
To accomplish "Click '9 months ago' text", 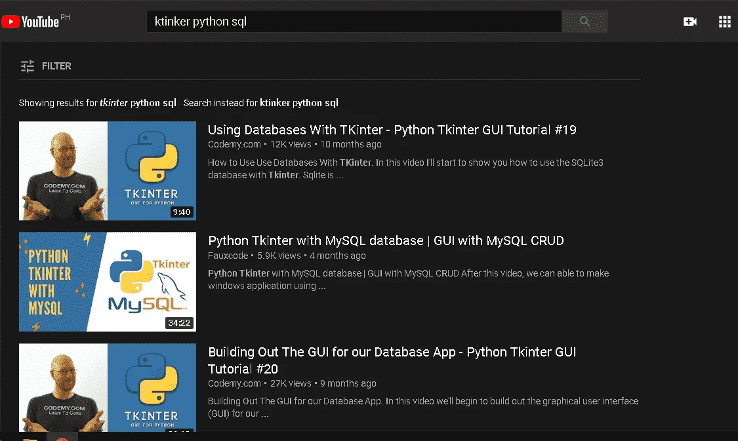I will pos(348,383).
